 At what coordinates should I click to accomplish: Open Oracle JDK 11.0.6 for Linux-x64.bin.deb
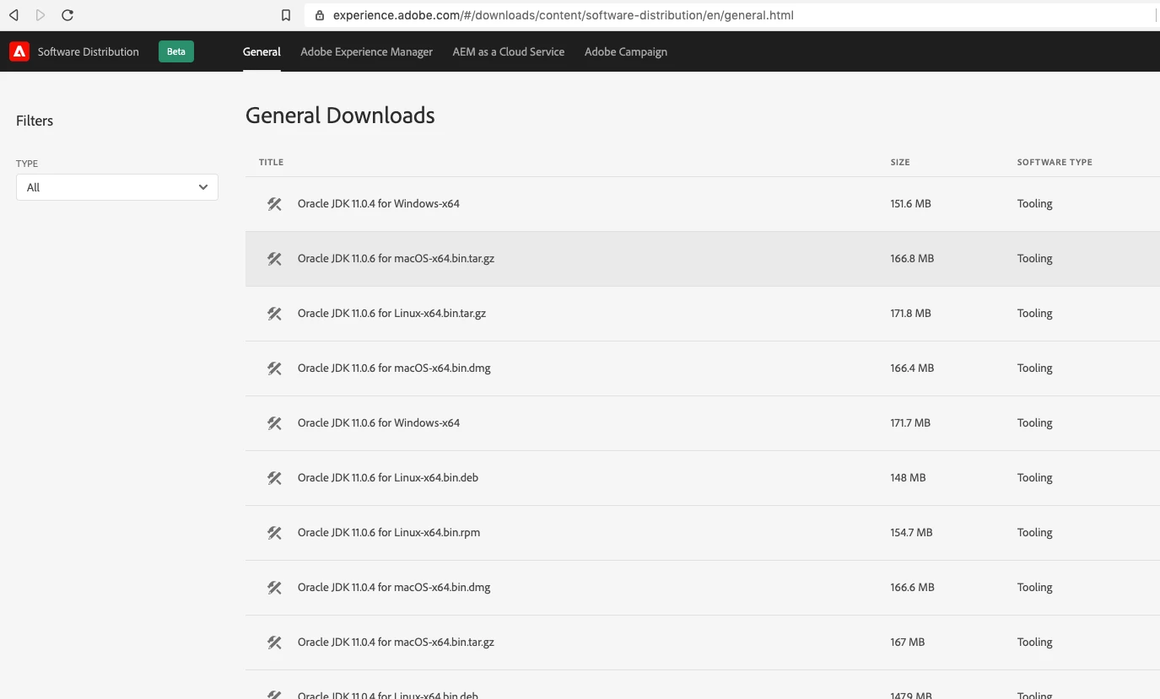[x=388, y=477]
